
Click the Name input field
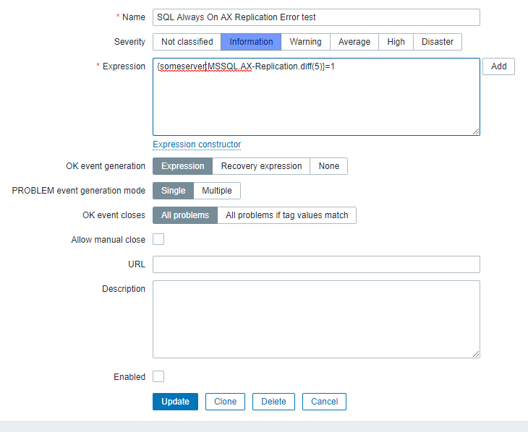coord(316,17)
